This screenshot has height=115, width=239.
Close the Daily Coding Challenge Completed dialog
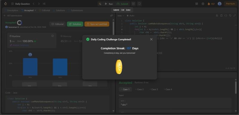(151, 39)
